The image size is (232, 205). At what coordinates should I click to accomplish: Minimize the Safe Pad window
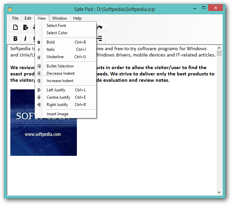point(195,9)
